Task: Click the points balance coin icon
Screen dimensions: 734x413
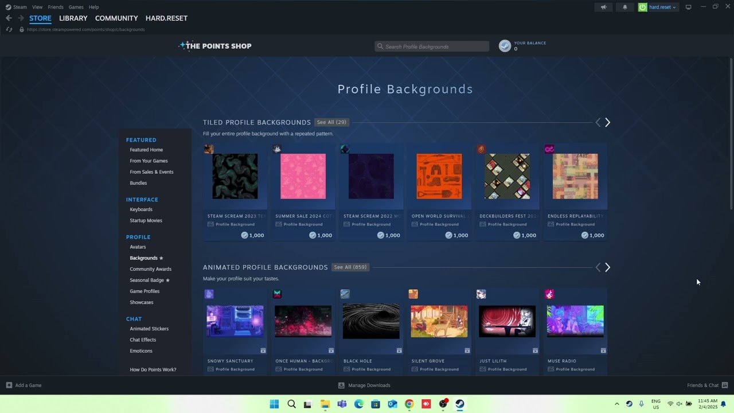Action: pos(505,46)
